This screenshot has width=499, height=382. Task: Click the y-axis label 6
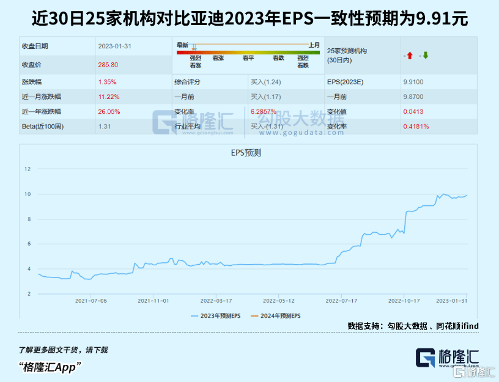29,244
